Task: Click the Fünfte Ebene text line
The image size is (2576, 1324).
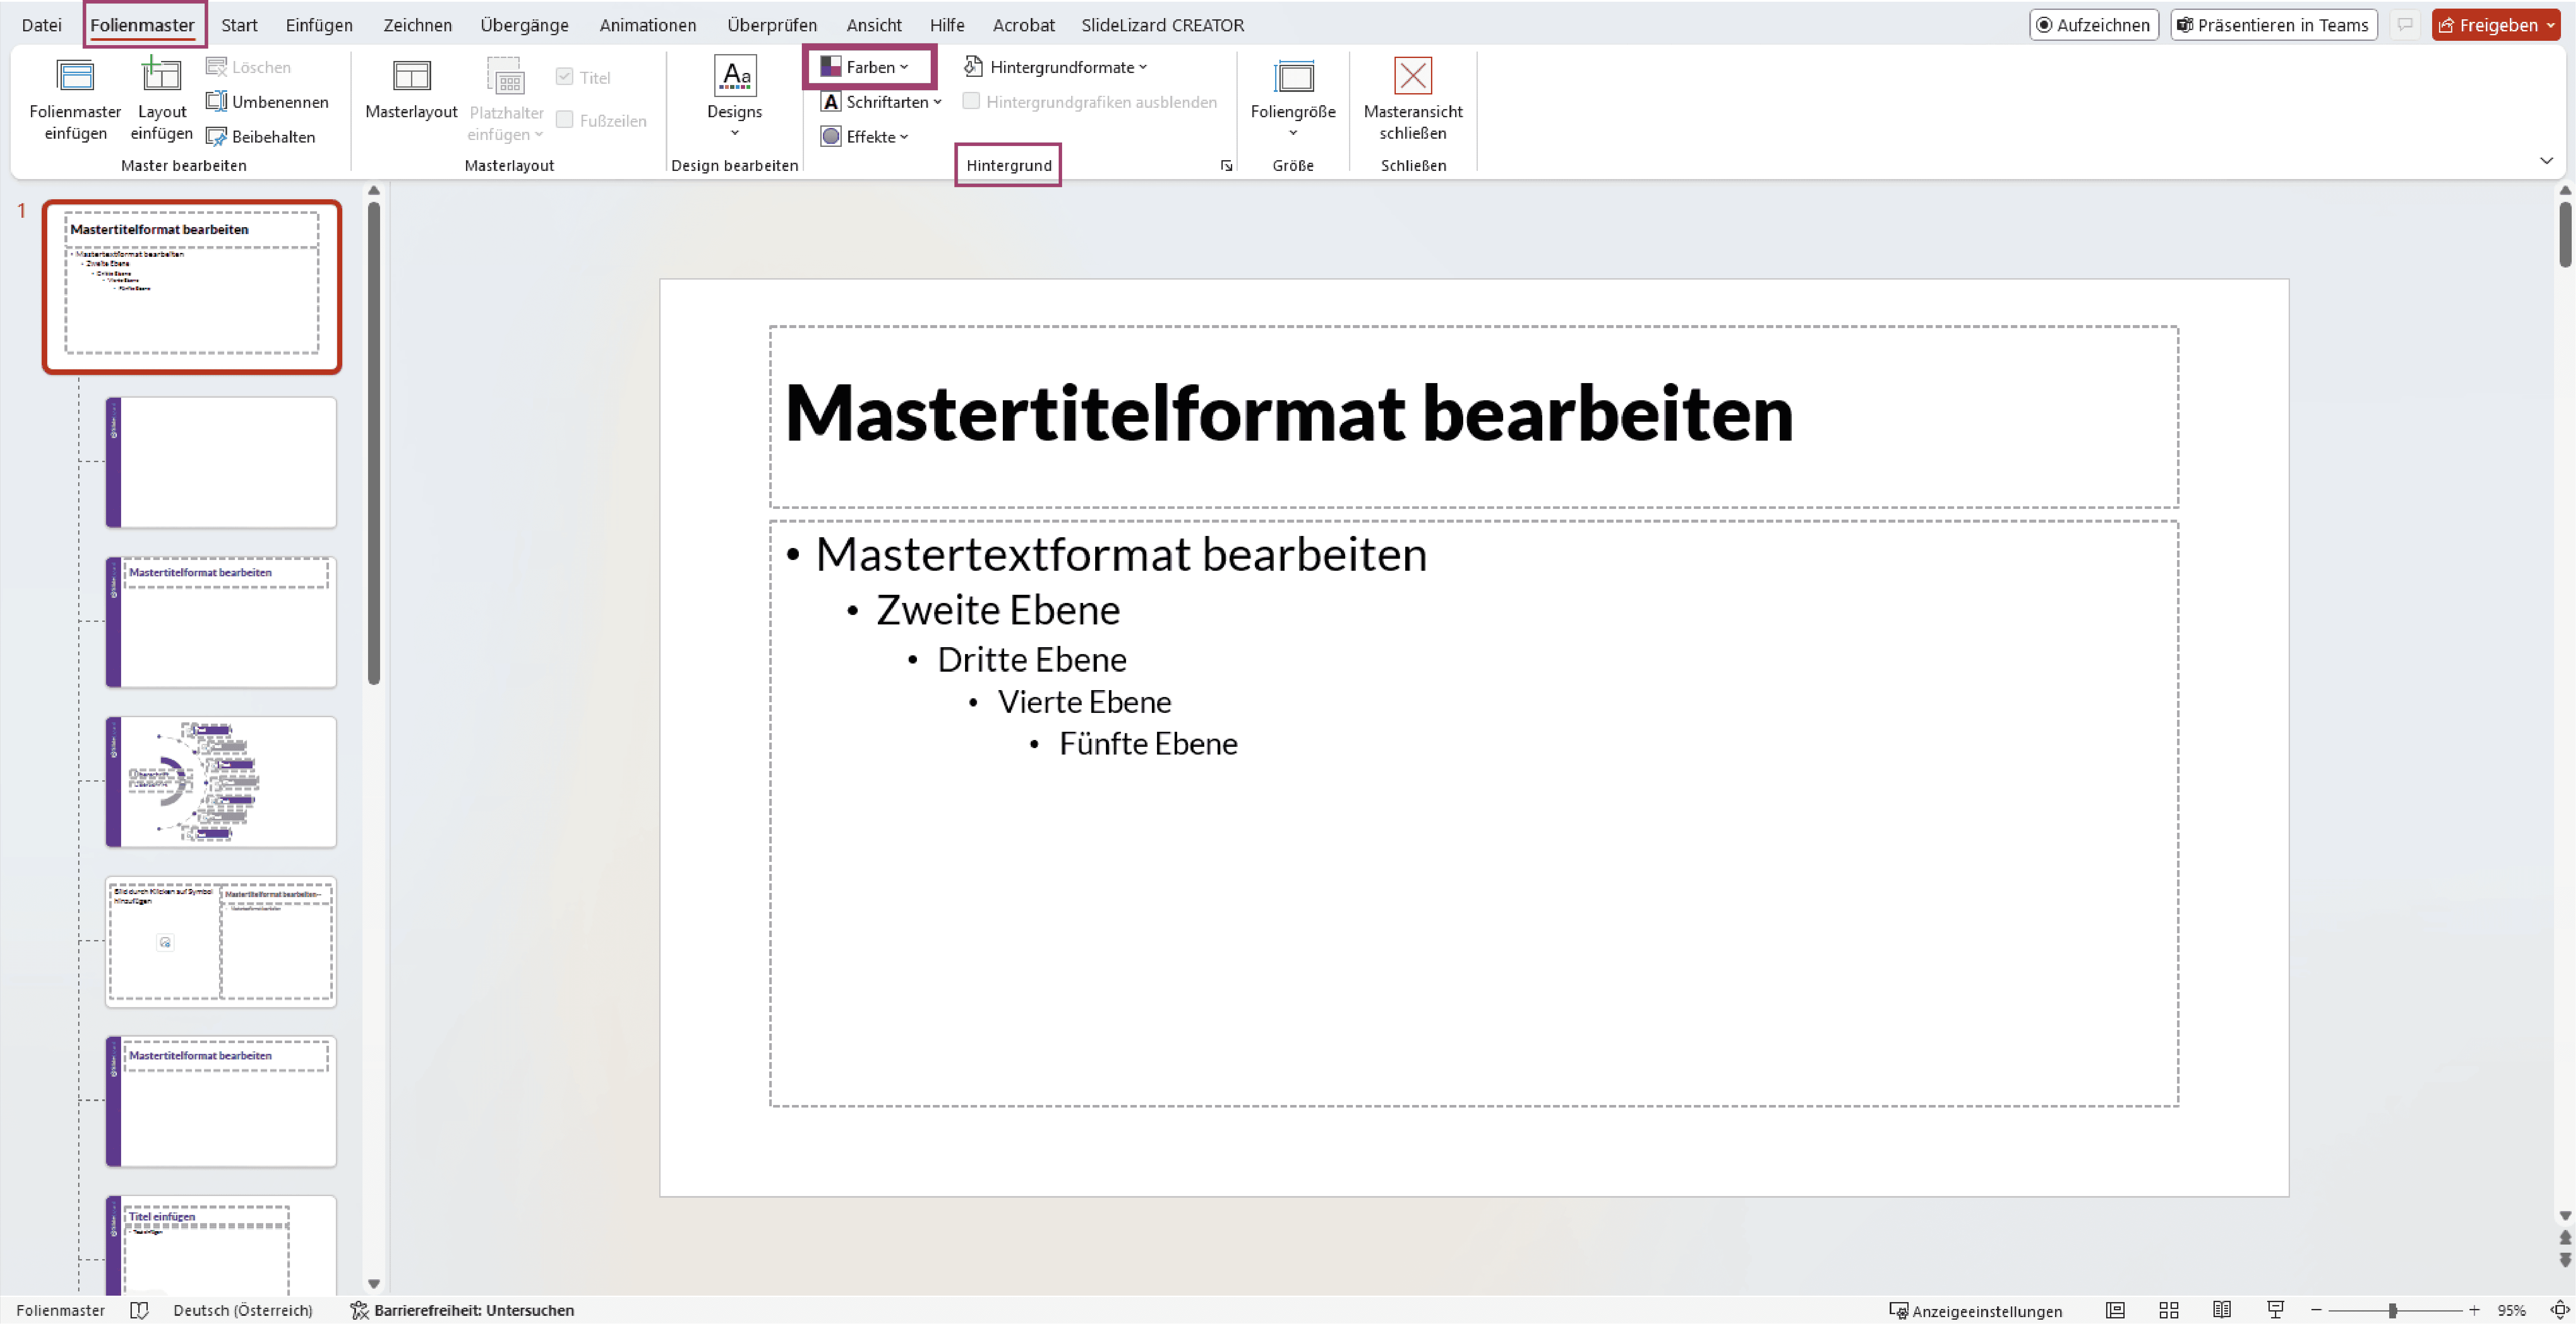Action: click(1148, 744)
